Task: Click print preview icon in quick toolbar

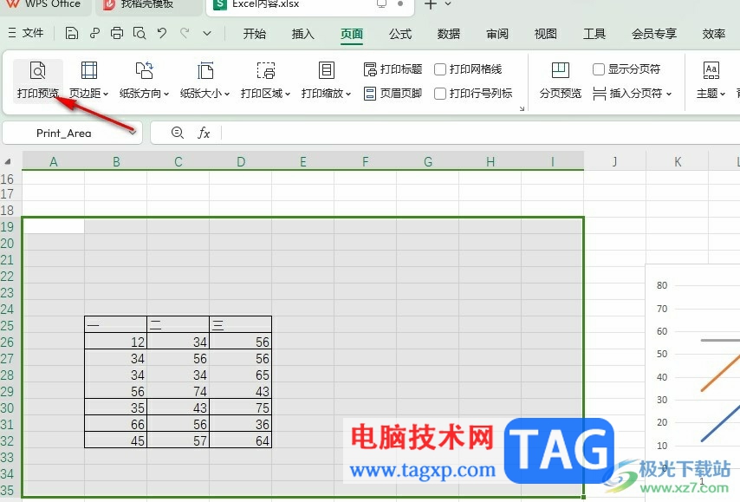Action: (x=140, y=33)
